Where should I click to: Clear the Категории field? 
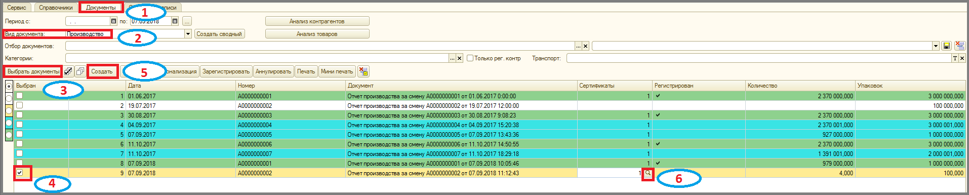(x=459, y=58)
